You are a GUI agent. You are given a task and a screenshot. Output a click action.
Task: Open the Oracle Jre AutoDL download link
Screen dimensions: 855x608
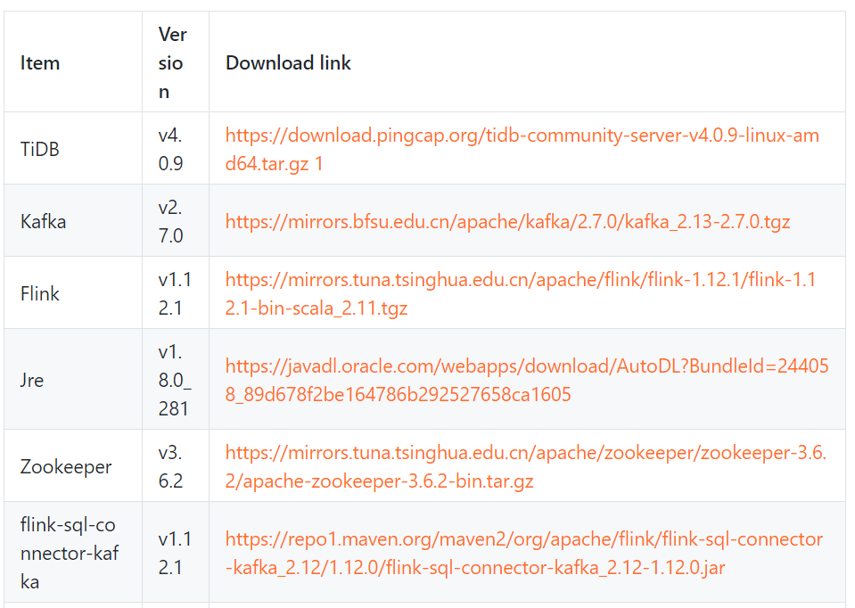tap(527, 380)
